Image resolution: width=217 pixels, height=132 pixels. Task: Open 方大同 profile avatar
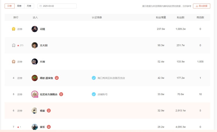(x=35, y=45)
